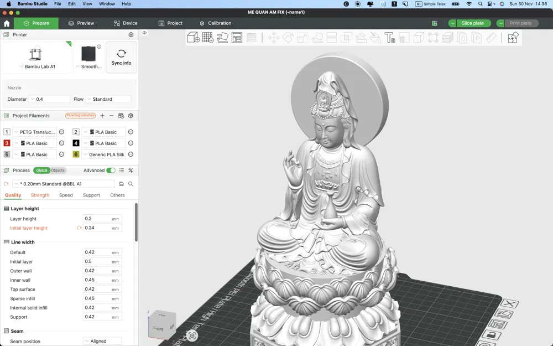Click the Home icon
This screenshot has width=553, height=346.
(7, 23)
